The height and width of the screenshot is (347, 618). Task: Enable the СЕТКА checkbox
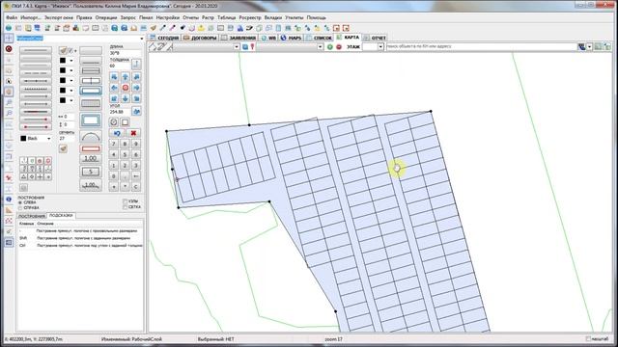click(126, 207)
